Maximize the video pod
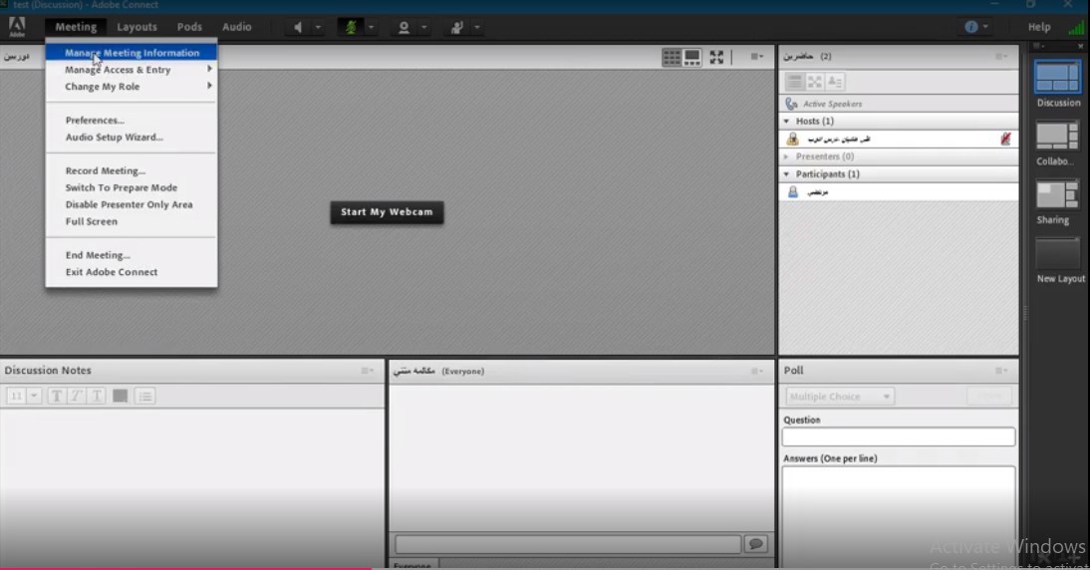The width and height of the screenshot is (1090, 570). (716, 57)
